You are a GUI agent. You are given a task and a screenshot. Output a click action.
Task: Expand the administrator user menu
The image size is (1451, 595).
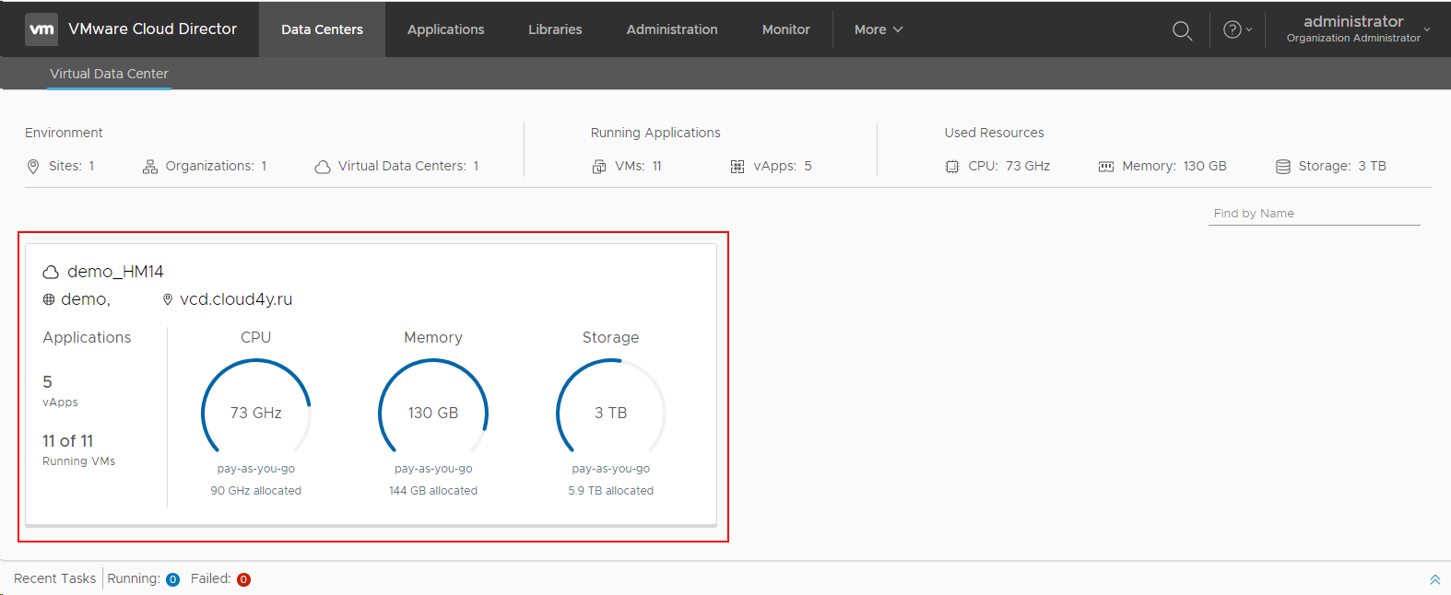(1358, 29)
